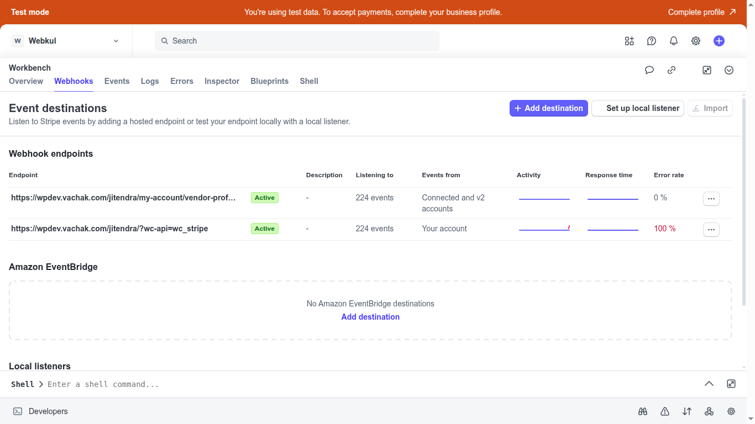Copy the Workbench link icon
Screen dimensions: 755x424
click(x=672, y=70)
